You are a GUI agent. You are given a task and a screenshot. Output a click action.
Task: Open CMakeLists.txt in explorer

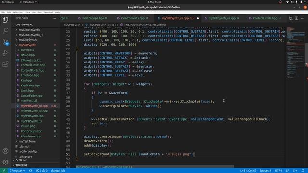(35, 60)
